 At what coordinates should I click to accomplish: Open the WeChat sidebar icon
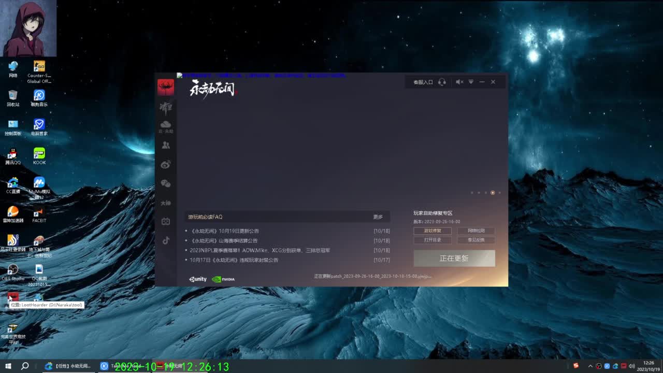(x=166, y=184)
